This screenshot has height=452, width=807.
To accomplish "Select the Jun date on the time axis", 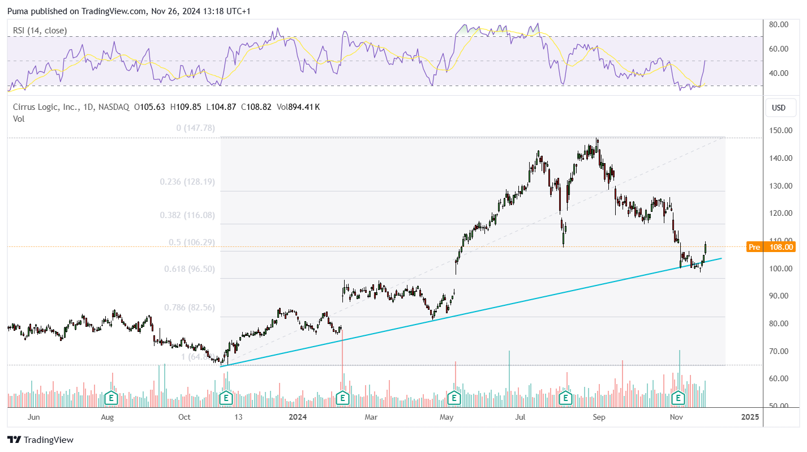I will tap(34, 417).
